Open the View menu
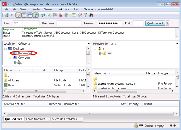Screen dimensions: 181x130 pyautogui.click(x=23, y=9)
